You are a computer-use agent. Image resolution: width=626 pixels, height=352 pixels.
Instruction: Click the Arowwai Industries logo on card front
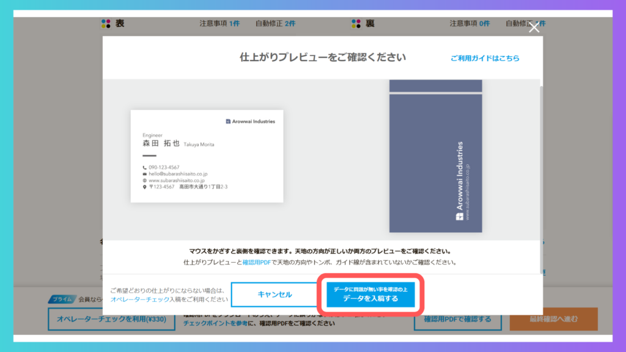click(250, 121)
